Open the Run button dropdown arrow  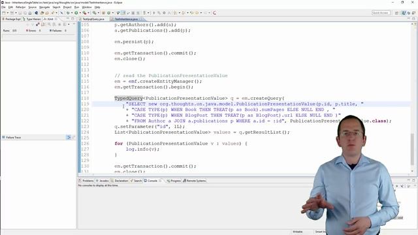click(80, 13)
